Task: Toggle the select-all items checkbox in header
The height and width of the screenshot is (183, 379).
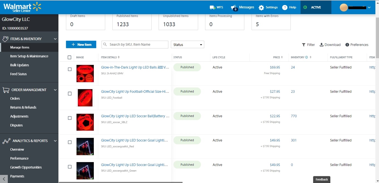Action: coord(70,57)
